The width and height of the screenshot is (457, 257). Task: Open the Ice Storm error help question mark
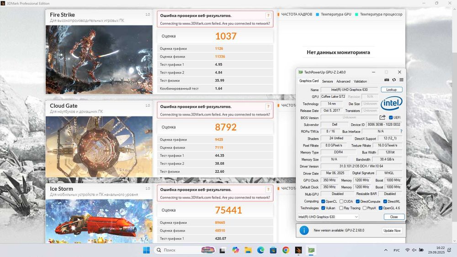click(268, 189)
